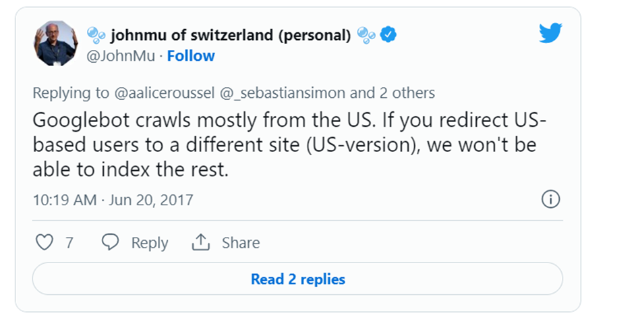The image size is (634, 328).
Task: Open the Read 2 replies button
Action: [x=297, y=279]
